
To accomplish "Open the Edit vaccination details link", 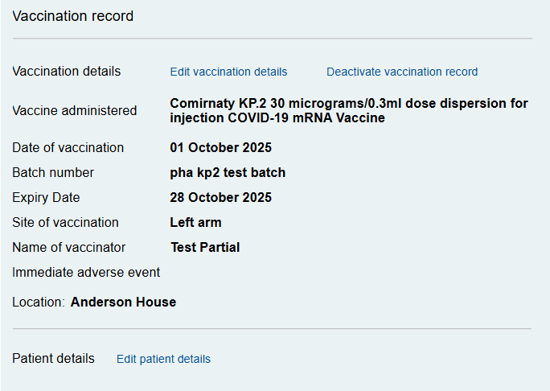I will pyautogui.click(x=228, y=72).
